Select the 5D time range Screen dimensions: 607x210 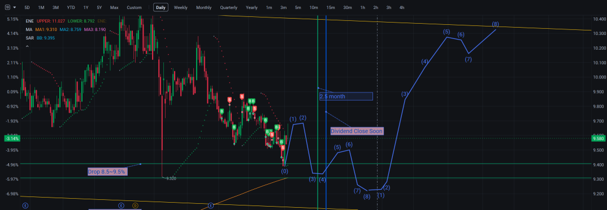[x=27, y=7]
